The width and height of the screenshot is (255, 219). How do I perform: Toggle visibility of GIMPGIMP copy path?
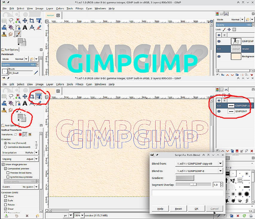click(x=219, y=106)
